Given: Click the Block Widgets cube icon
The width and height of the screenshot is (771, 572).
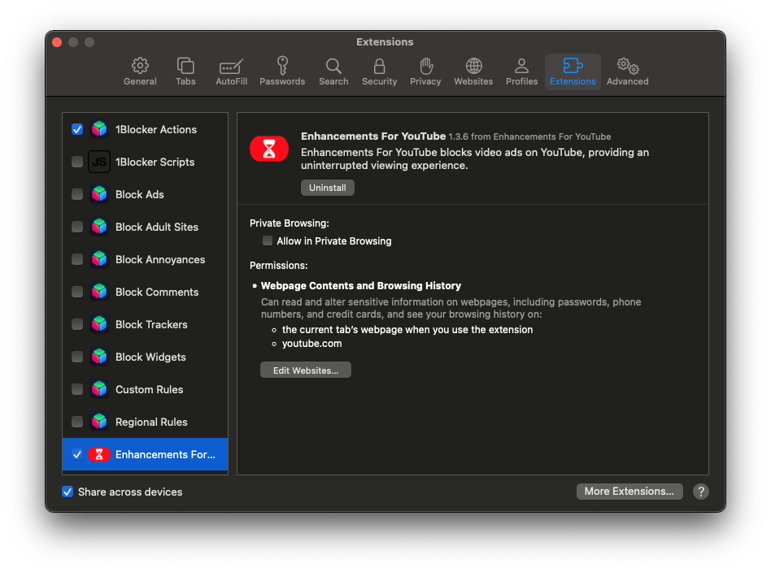Looking at the screenshot, I should (x=99, y=356).
